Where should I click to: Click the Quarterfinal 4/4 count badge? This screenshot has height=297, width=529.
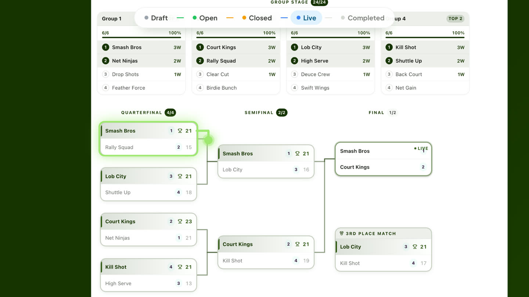tap(170, 113)
